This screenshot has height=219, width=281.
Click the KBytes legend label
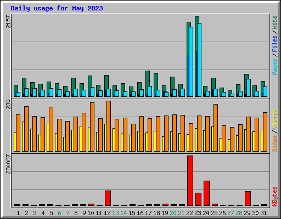coord(275,197)
